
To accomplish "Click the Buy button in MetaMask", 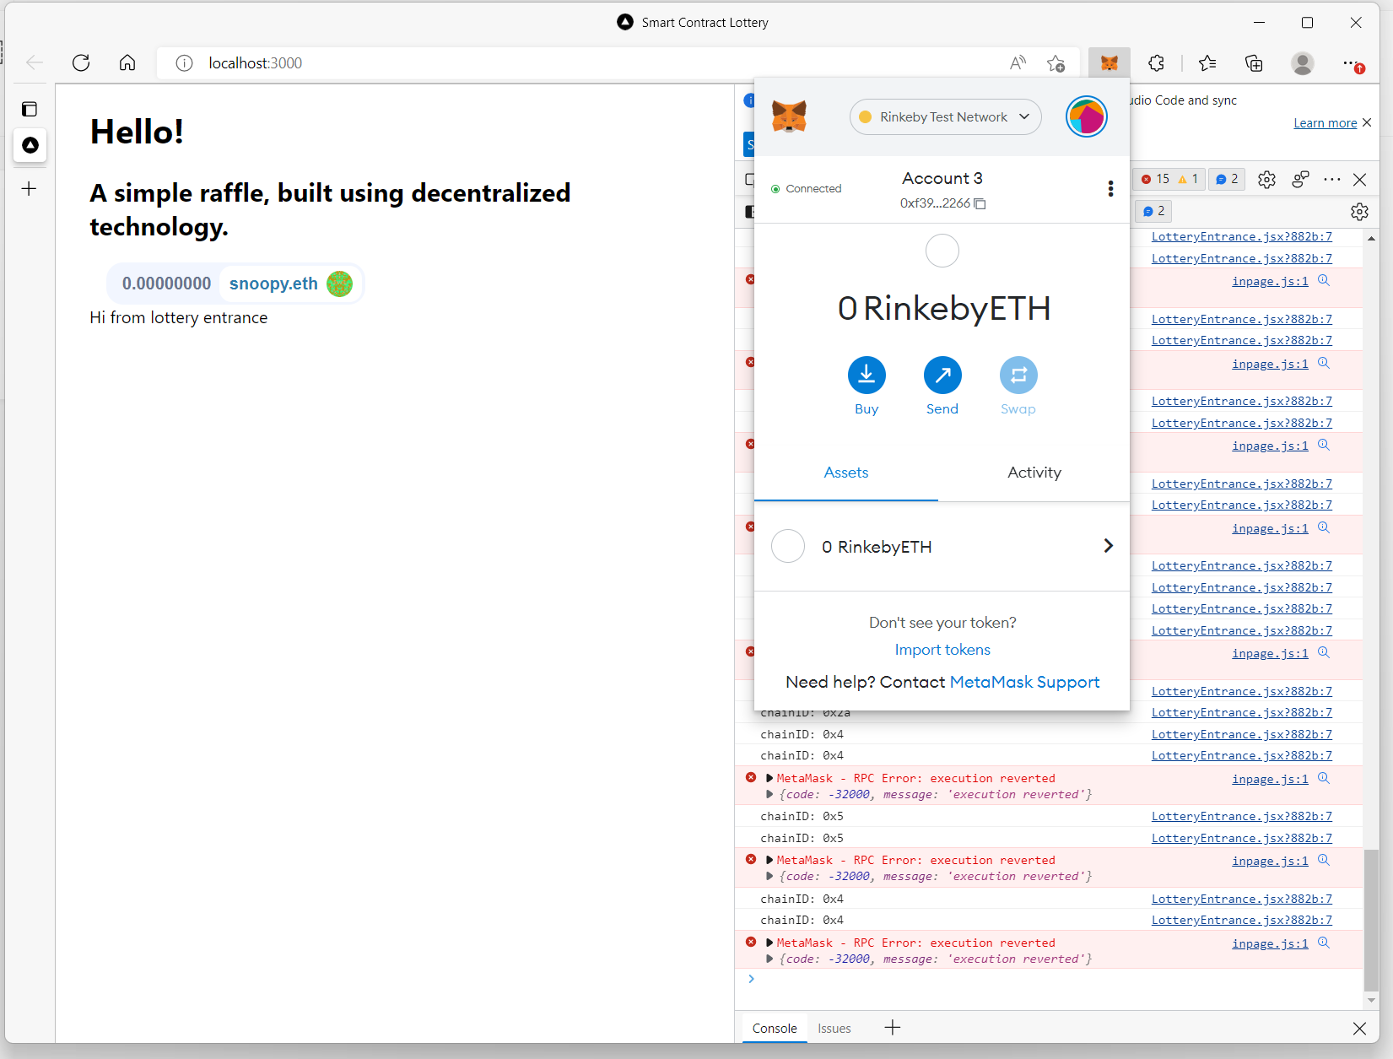I will (867, 386).
